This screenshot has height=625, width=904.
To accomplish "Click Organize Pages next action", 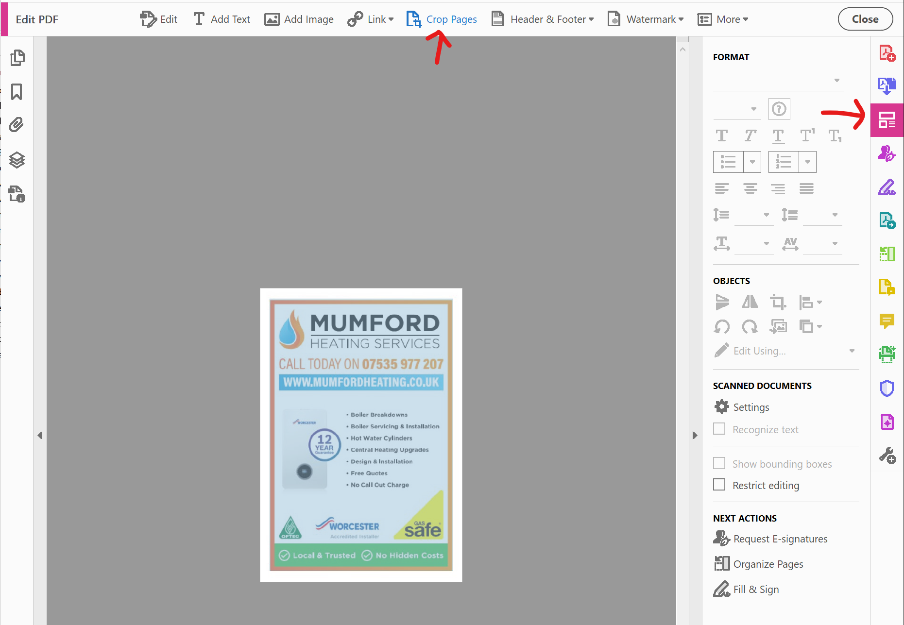I will click(758, 564).
